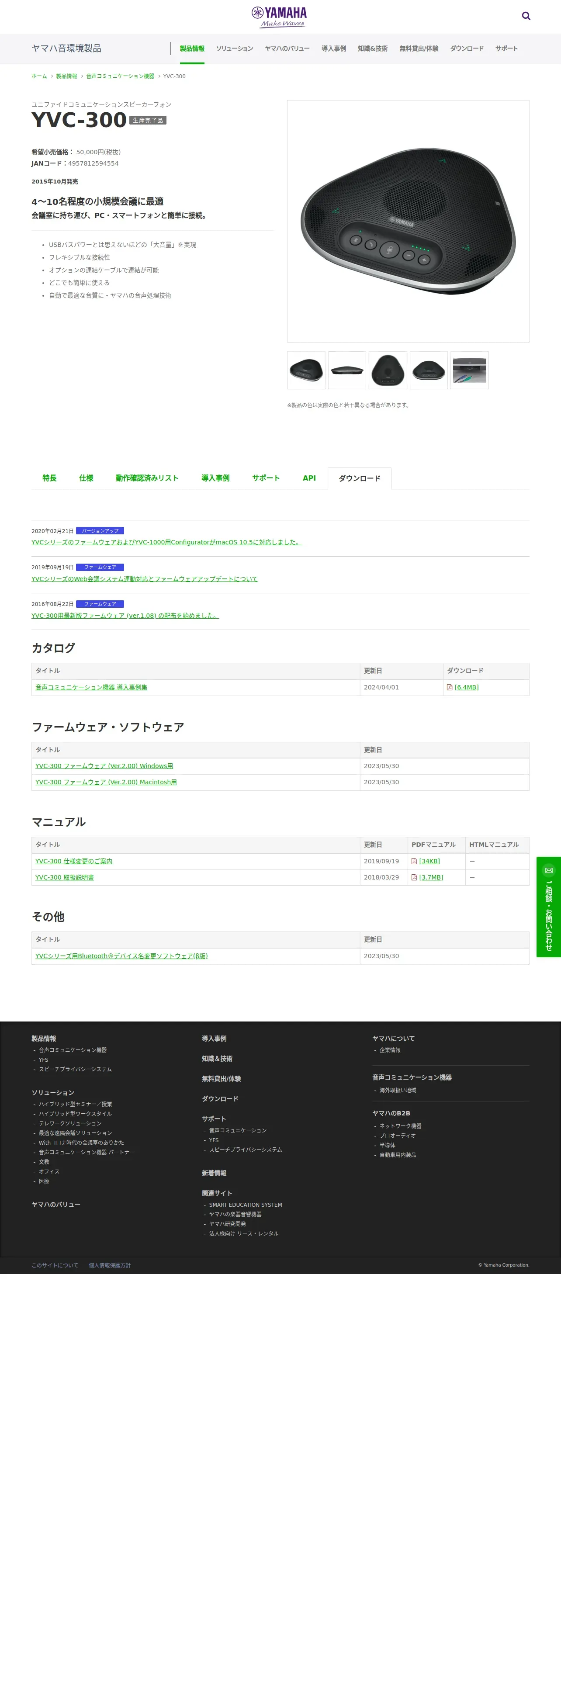Open 個人情報保護方針 in the footer
Screen dimensions: 561x1683
pyautogui.click(x=110, y=1265)
